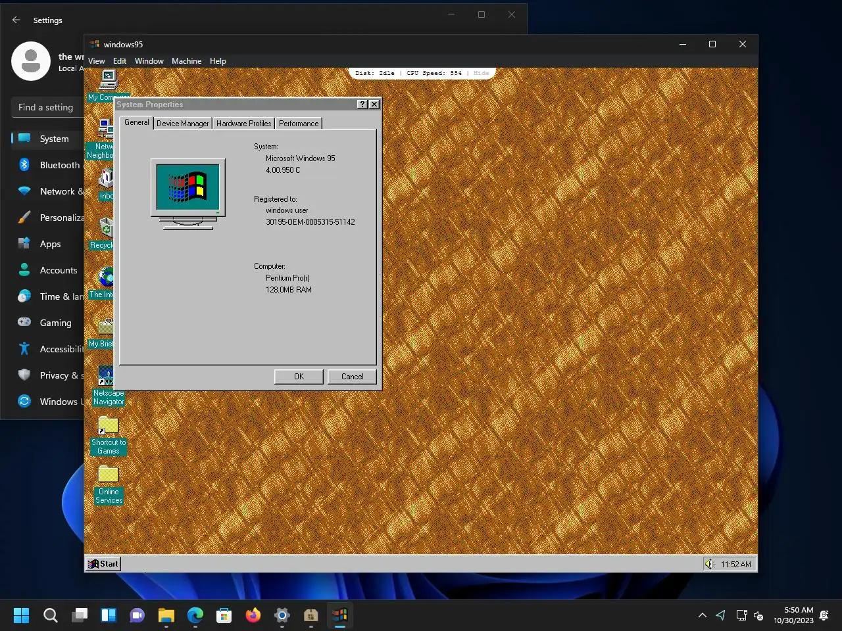Open Accounts in Settings sidebar
The image size is (842, 631).
click(47, 270)
